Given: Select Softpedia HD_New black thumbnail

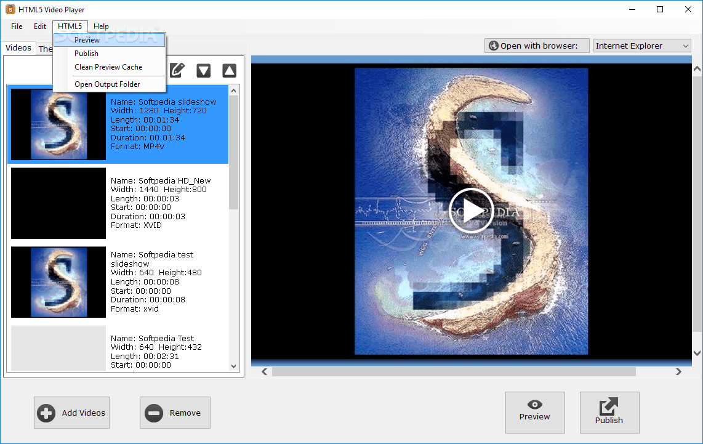Looking at the screenshot, I should coord(58,203).
